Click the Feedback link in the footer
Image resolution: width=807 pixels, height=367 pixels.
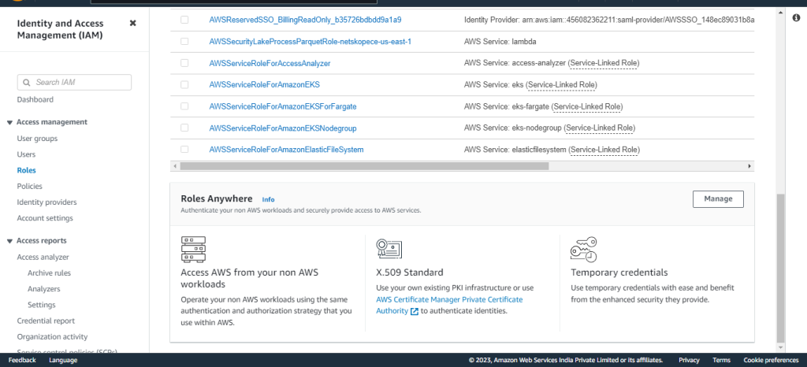[x=22, y=360]
